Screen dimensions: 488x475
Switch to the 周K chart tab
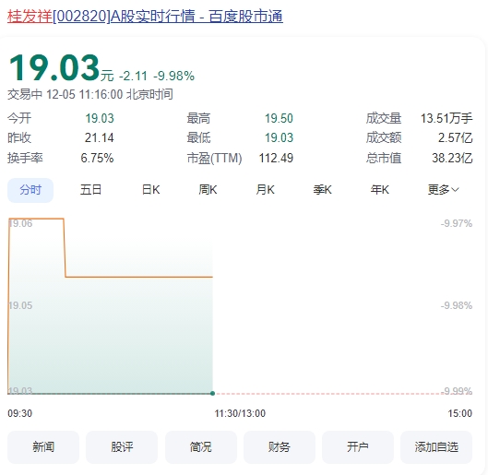(208, 190)
